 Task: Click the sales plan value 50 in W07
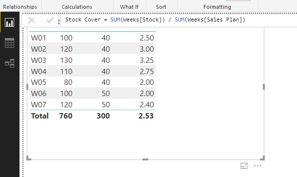106,104
